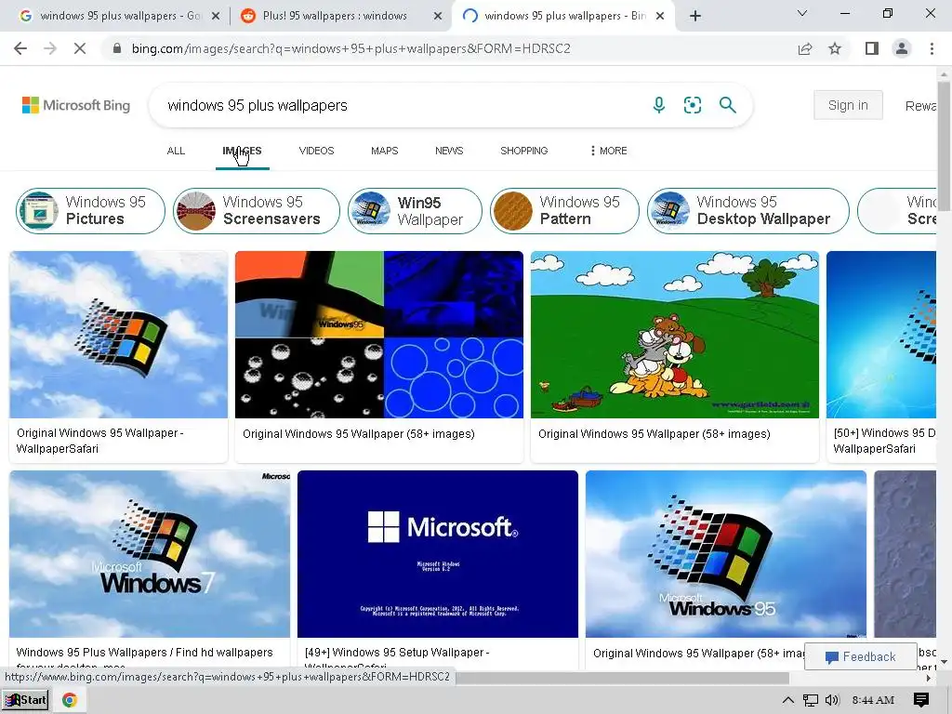
Task: Click the share page icon in address bar
Action: (x=805, y=48)
